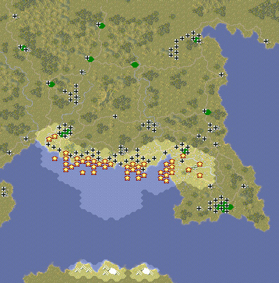The width and height of the screenshot is (279, 283).
Task: Pick the isolated iron-cross unit west of the southeastern peninsula cluster
Action: click(199, 208)
